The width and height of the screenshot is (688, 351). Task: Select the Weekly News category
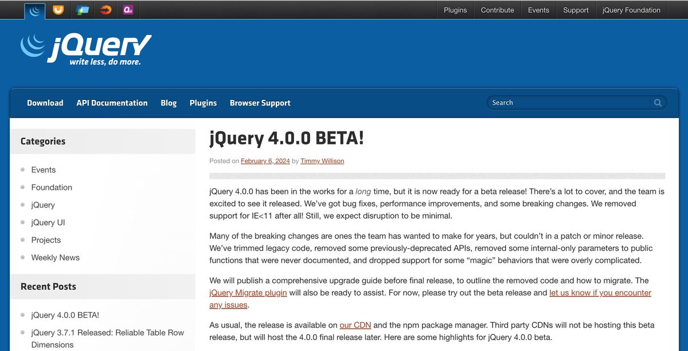pos(56,258)
